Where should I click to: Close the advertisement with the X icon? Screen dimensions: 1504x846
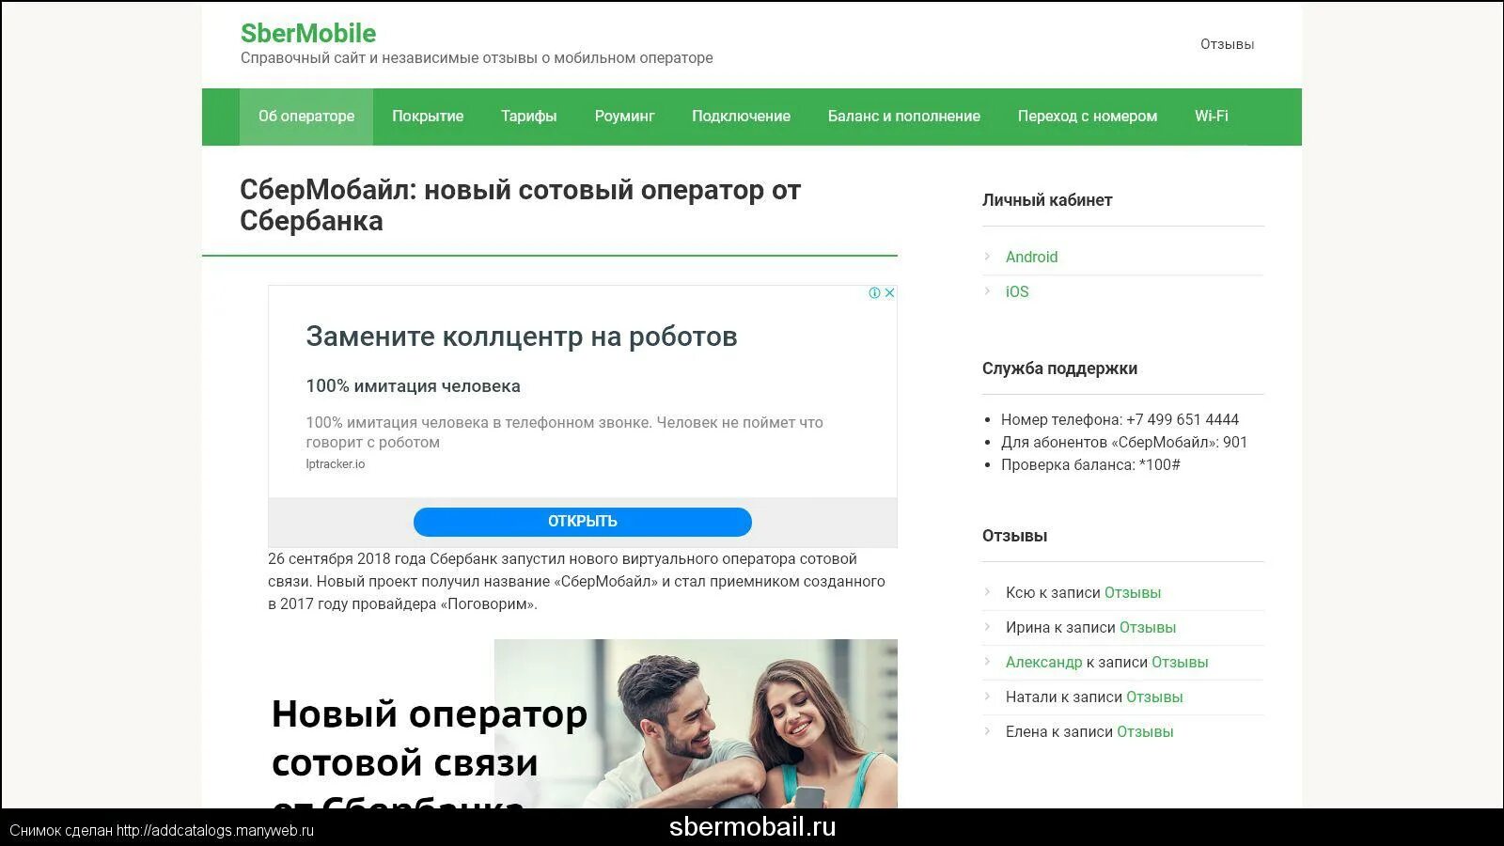point(889,293)
